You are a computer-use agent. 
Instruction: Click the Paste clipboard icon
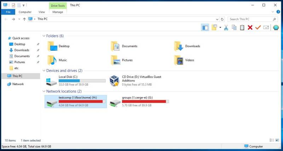[242, 28]
